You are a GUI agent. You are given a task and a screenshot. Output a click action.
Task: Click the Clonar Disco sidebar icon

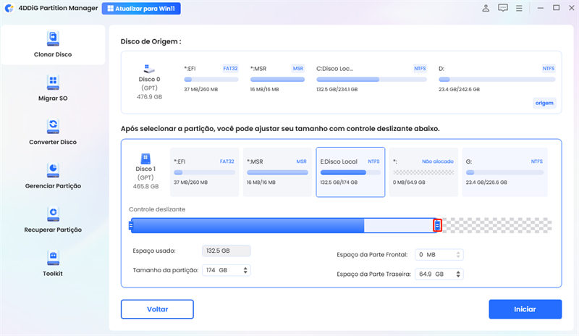[x=53, y=38]
